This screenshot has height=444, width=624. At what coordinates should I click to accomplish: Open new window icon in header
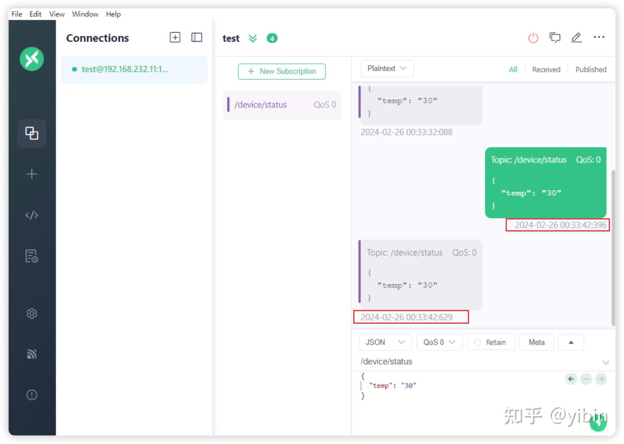click(555, 38)
